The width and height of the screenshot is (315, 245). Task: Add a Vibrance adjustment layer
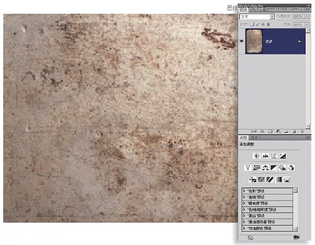point(248,167)
